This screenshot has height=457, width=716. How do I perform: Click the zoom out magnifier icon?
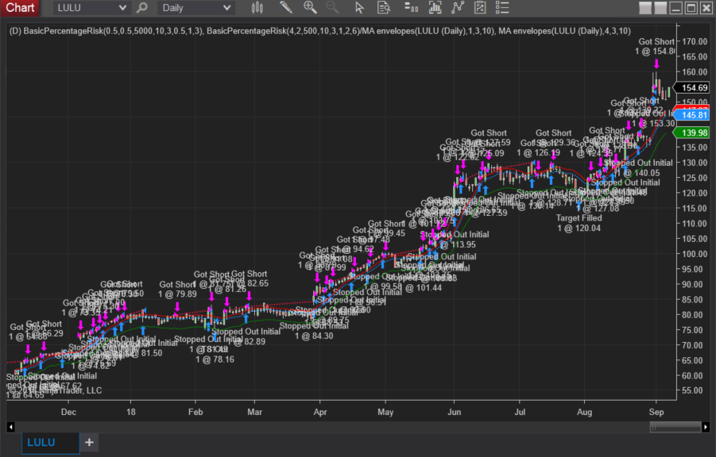(332, 8)
